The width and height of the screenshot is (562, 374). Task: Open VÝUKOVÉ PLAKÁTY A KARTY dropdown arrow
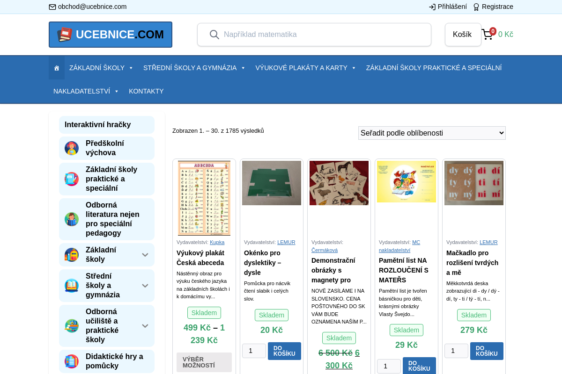click(354, 68)
